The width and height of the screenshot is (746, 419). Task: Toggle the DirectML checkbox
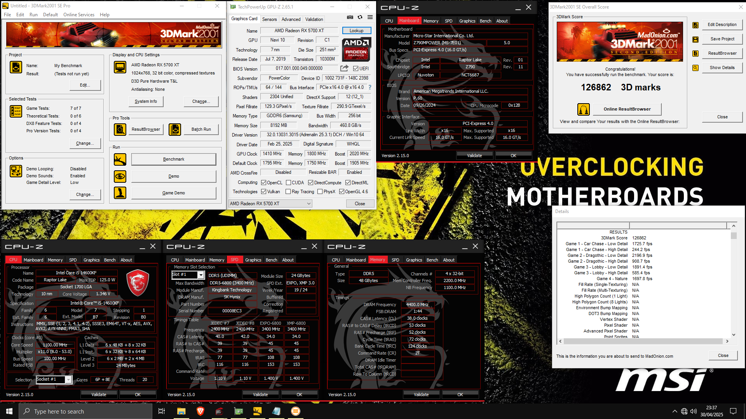[348, 183]
